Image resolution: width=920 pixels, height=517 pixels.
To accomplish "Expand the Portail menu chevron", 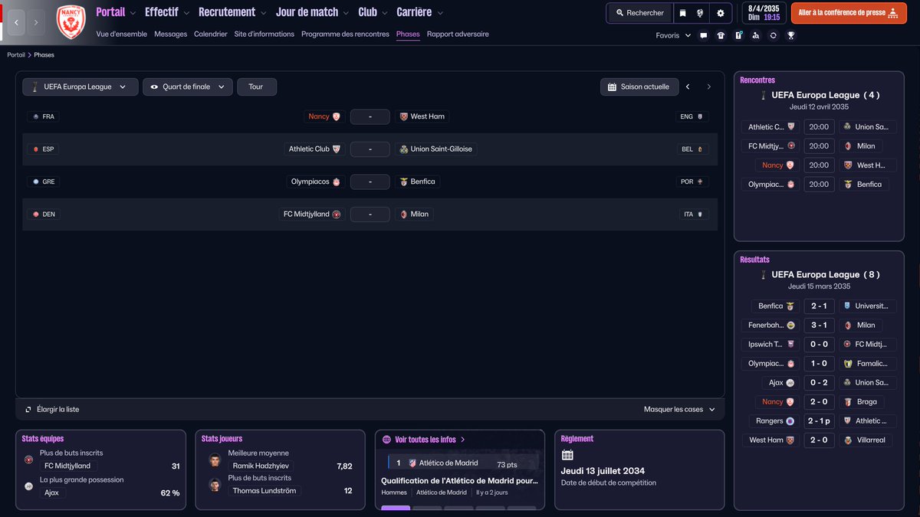I will click(x=133, y=13).
